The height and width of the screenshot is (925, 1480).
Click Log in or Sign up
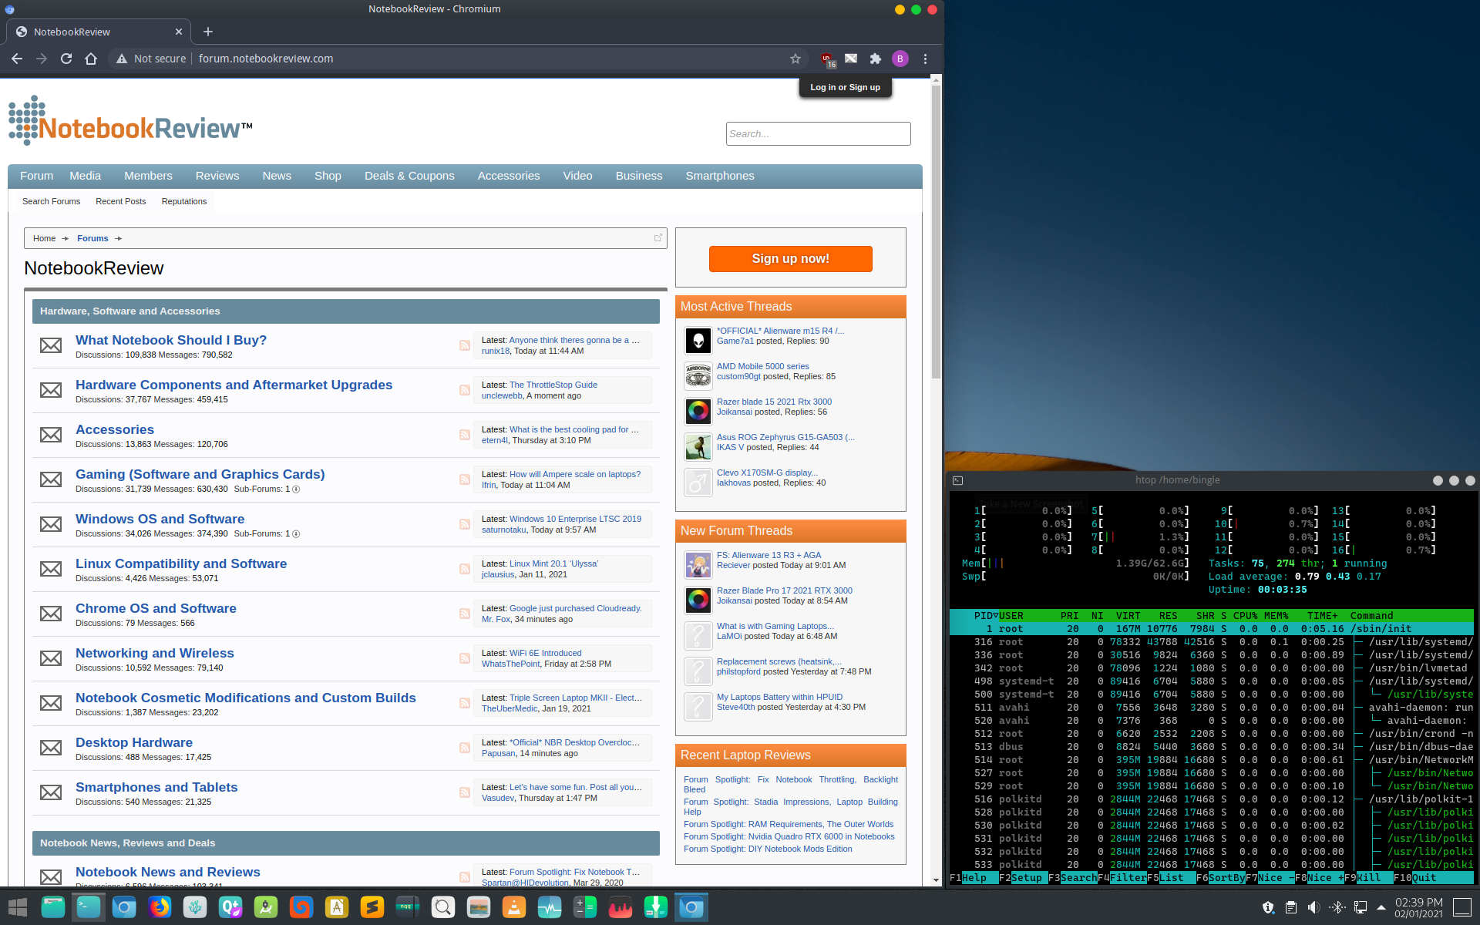(845, 87)
